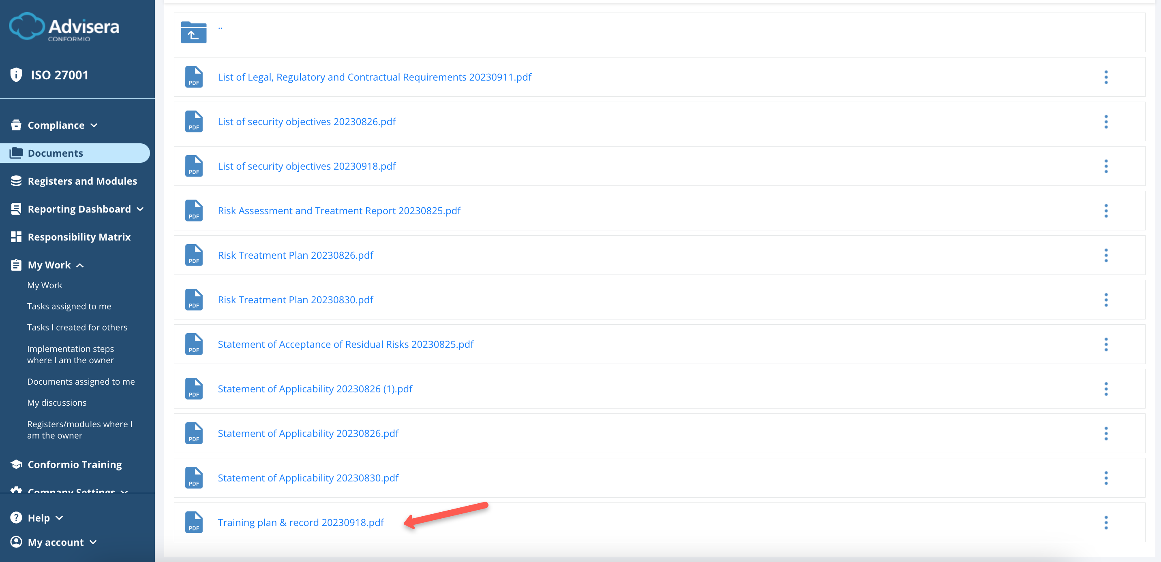Viewport: 1161px width, 562px height.
Task: Open three-dot menu for Statement of Acceptance of Residual Risks
Action: [x=1105, y=345]
